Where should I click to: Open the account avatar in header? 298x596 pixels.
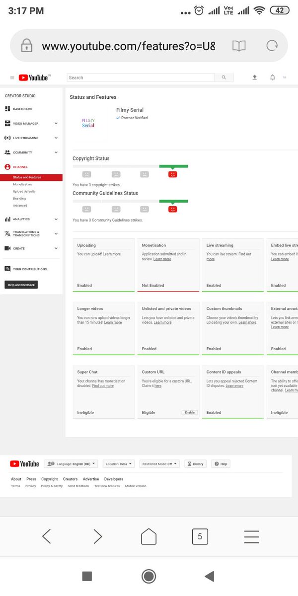285,77
